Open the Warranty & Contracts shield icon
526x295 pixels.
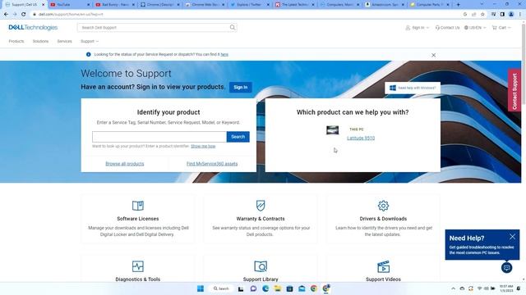(x=261, y=206)
